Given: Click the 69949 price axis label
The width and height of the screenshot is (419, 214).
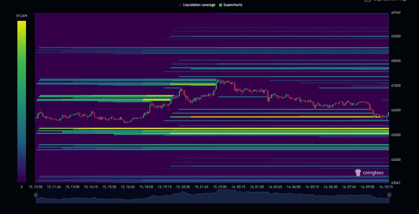Looking at the screenshot, I should pos(396,13).
